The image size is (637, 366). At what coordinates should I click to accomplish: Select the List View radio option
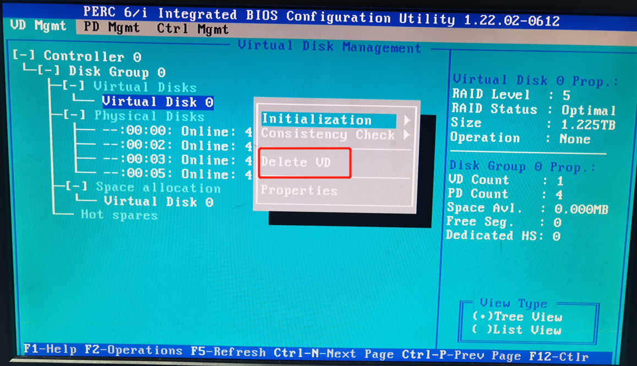(517, 330)
